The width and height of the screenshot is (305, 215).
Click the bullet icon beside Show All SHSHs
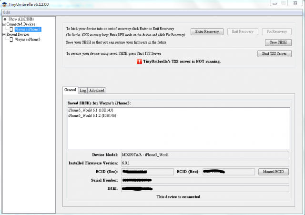coord(5,19)
